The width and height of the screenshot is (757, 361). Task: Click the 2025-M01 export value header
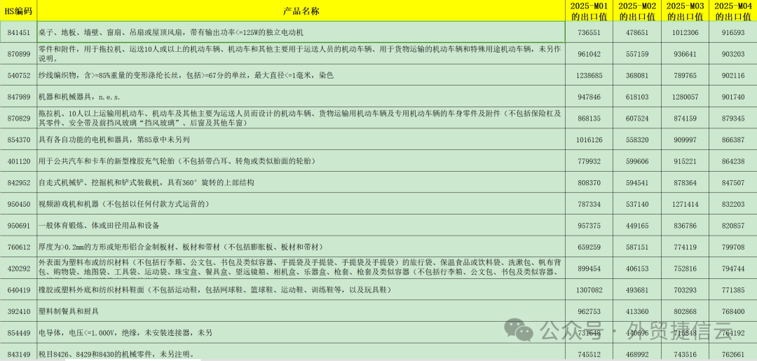coord(589,11)
